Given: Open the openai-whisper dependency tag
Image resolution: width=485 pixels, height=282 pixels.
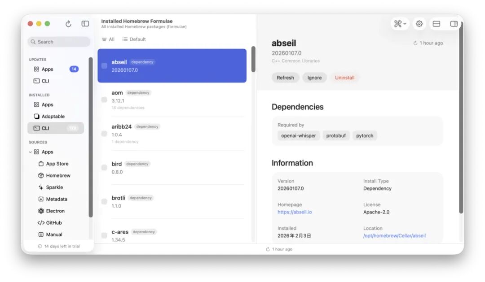Looking at the screenshot, I should [x=299, y=135].
